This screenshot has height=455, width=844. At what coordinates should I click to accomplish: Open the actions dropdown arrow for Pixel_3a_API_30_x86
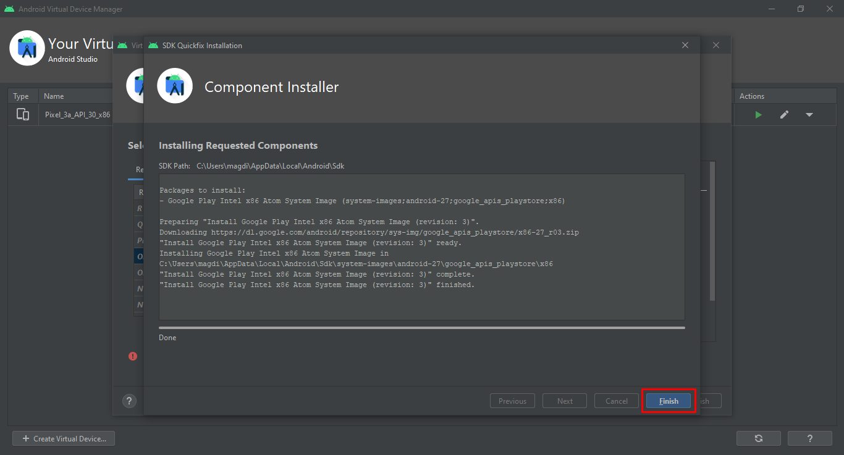tap(809, 115)
